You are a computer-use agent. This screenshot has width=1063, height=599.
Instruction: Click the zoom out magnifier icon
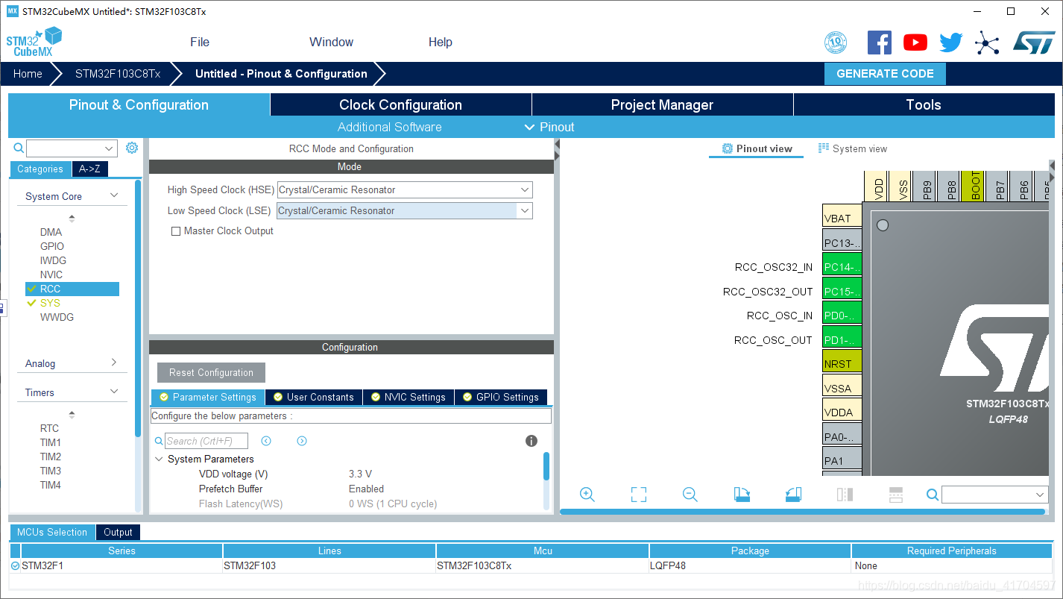[690, 495]
